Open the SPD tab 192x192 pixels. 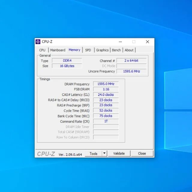click(88, 50)
